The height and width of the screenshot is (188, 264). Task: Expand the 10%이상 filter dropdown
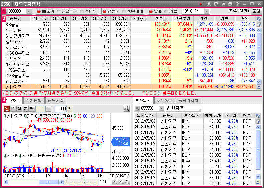click(x=207, y=11)
